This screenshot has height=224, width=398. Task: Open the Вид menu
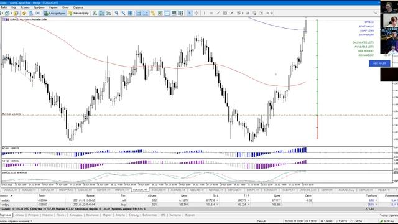click(x=14, y=7)
